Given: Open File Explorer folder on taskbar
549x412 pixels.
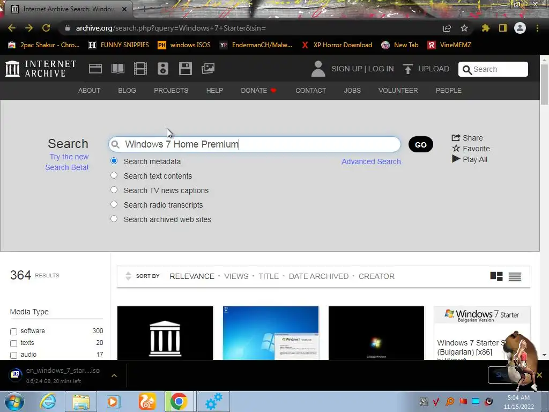Looking at the screenshot, I should point(81,401).
